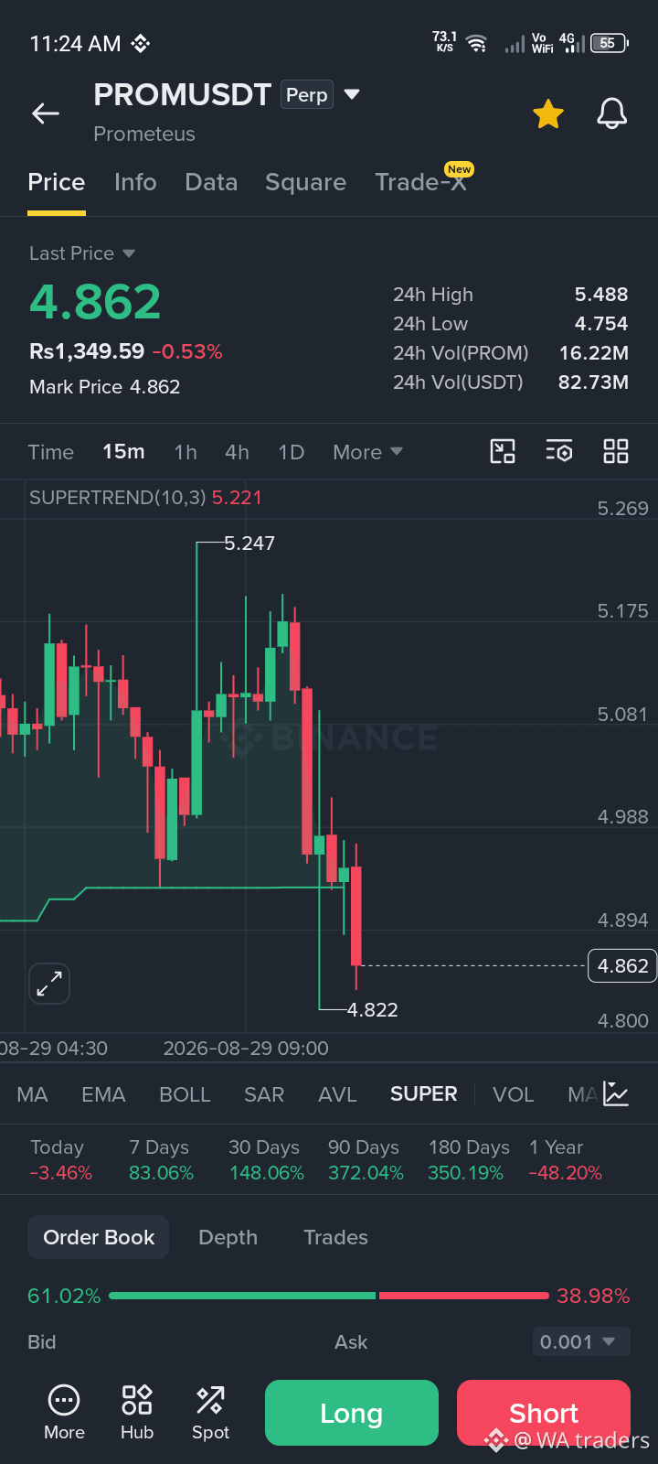Open chart indicator settings icon

tap(559, 451)
